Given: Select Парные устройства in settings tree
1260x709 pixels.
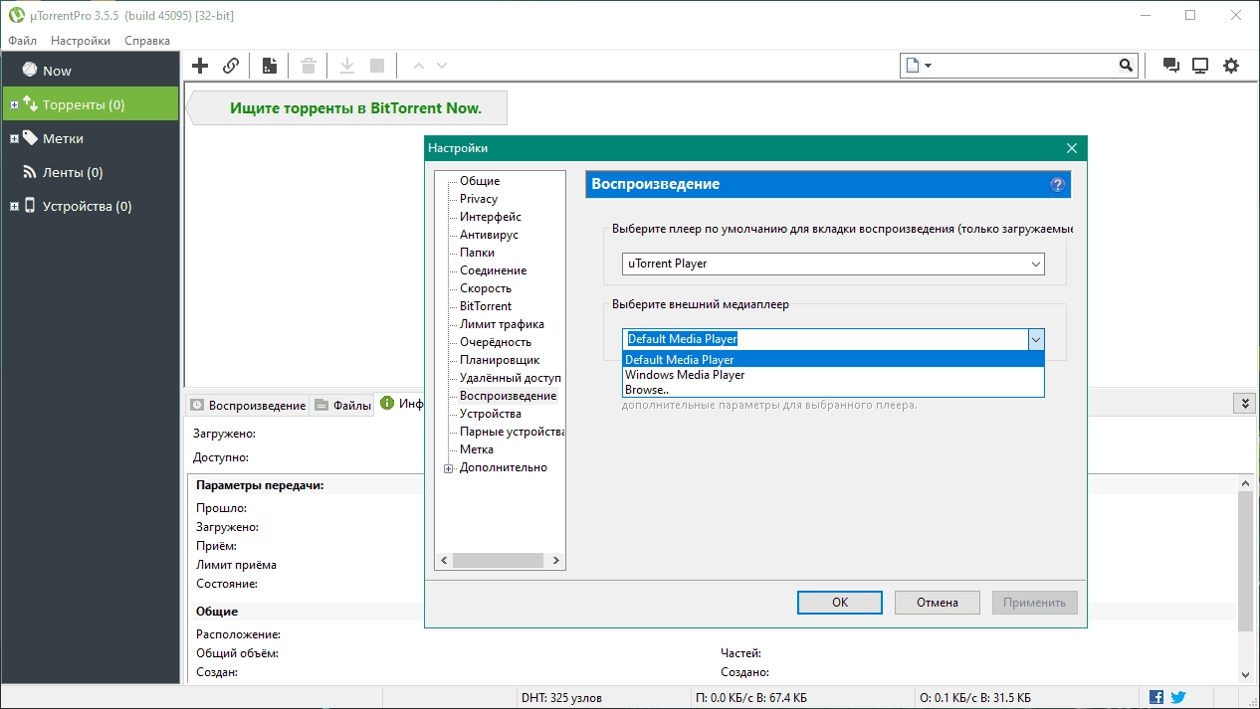Looking at the screenshot, I should point(512,432).
